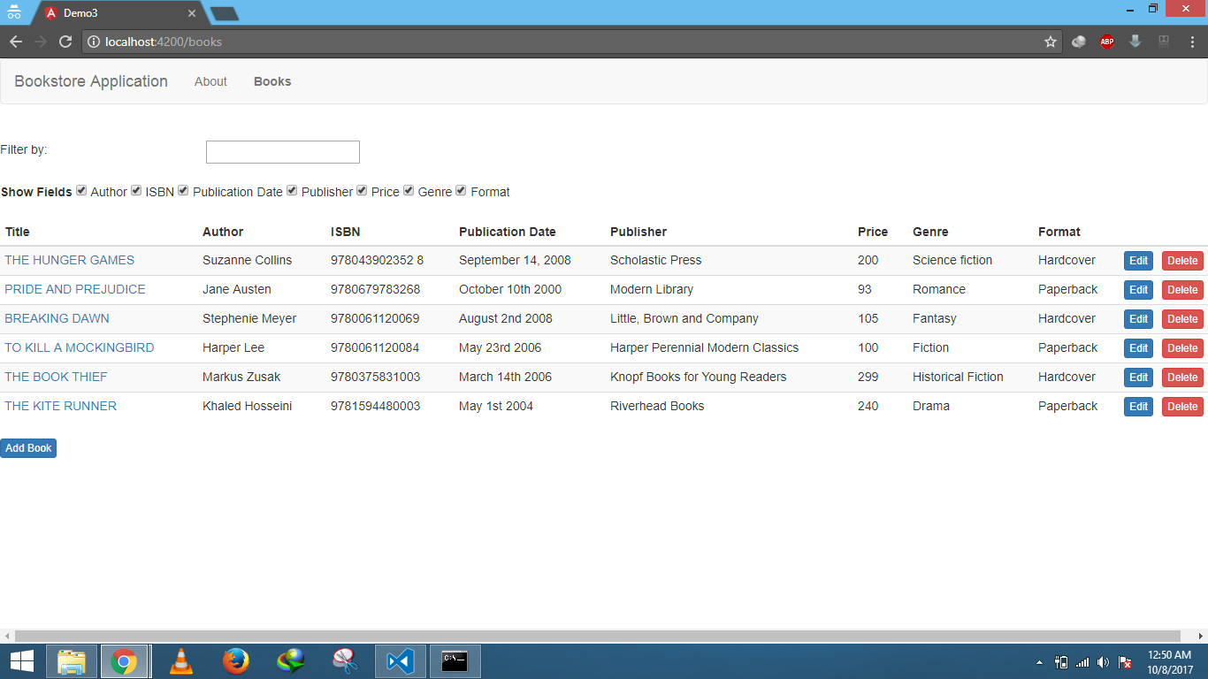This screenshot has width=1208, height=679.
Task: Edit the To Kill a Mockingbird row
Action: point(1138,348)
